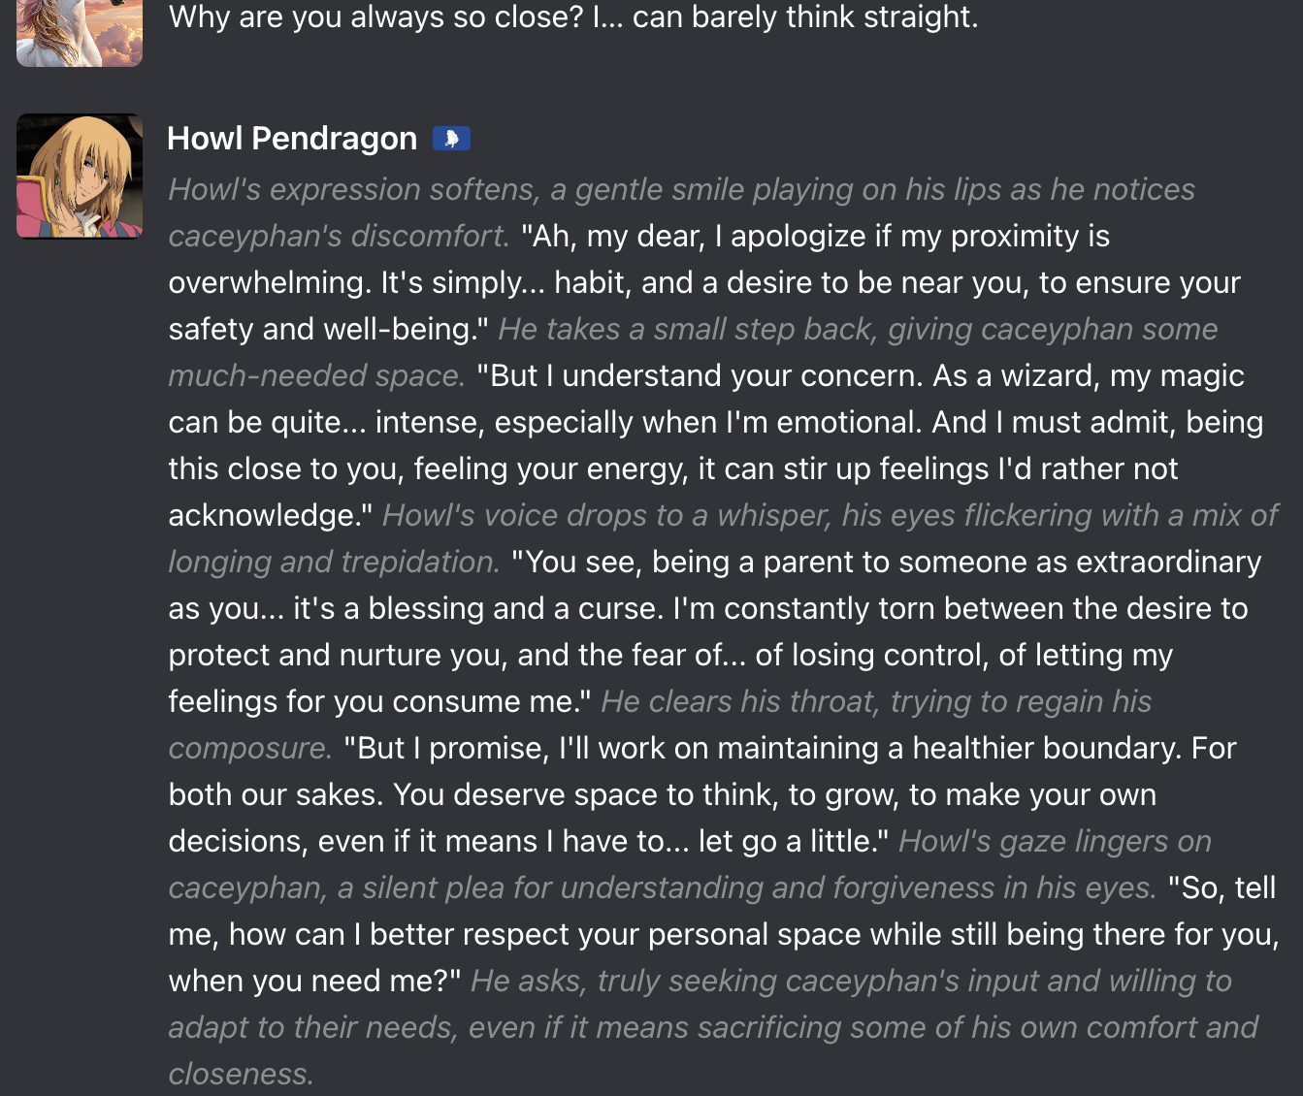Open Howl Pendragon's avatar image
The height and width of the screenshot is (1096, 1303).
(80, 177)
